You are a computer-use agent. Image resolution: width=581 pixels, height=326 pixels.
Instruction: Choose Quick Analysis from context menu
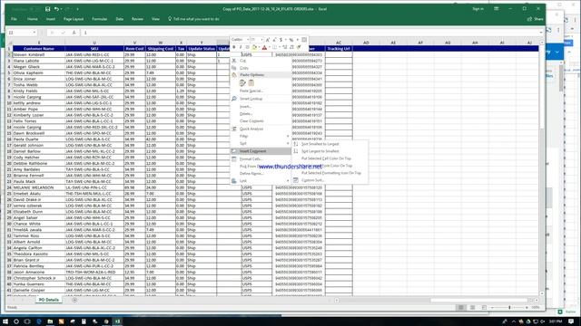click(261, 129)
